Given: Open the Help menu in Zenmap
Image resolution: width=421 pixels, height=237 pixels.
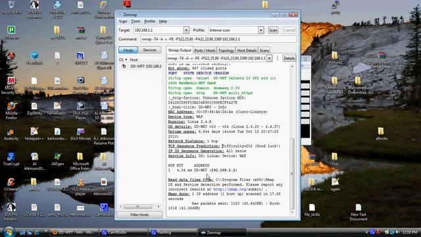Looking at the screenshot, I should [x=163, y=21].
